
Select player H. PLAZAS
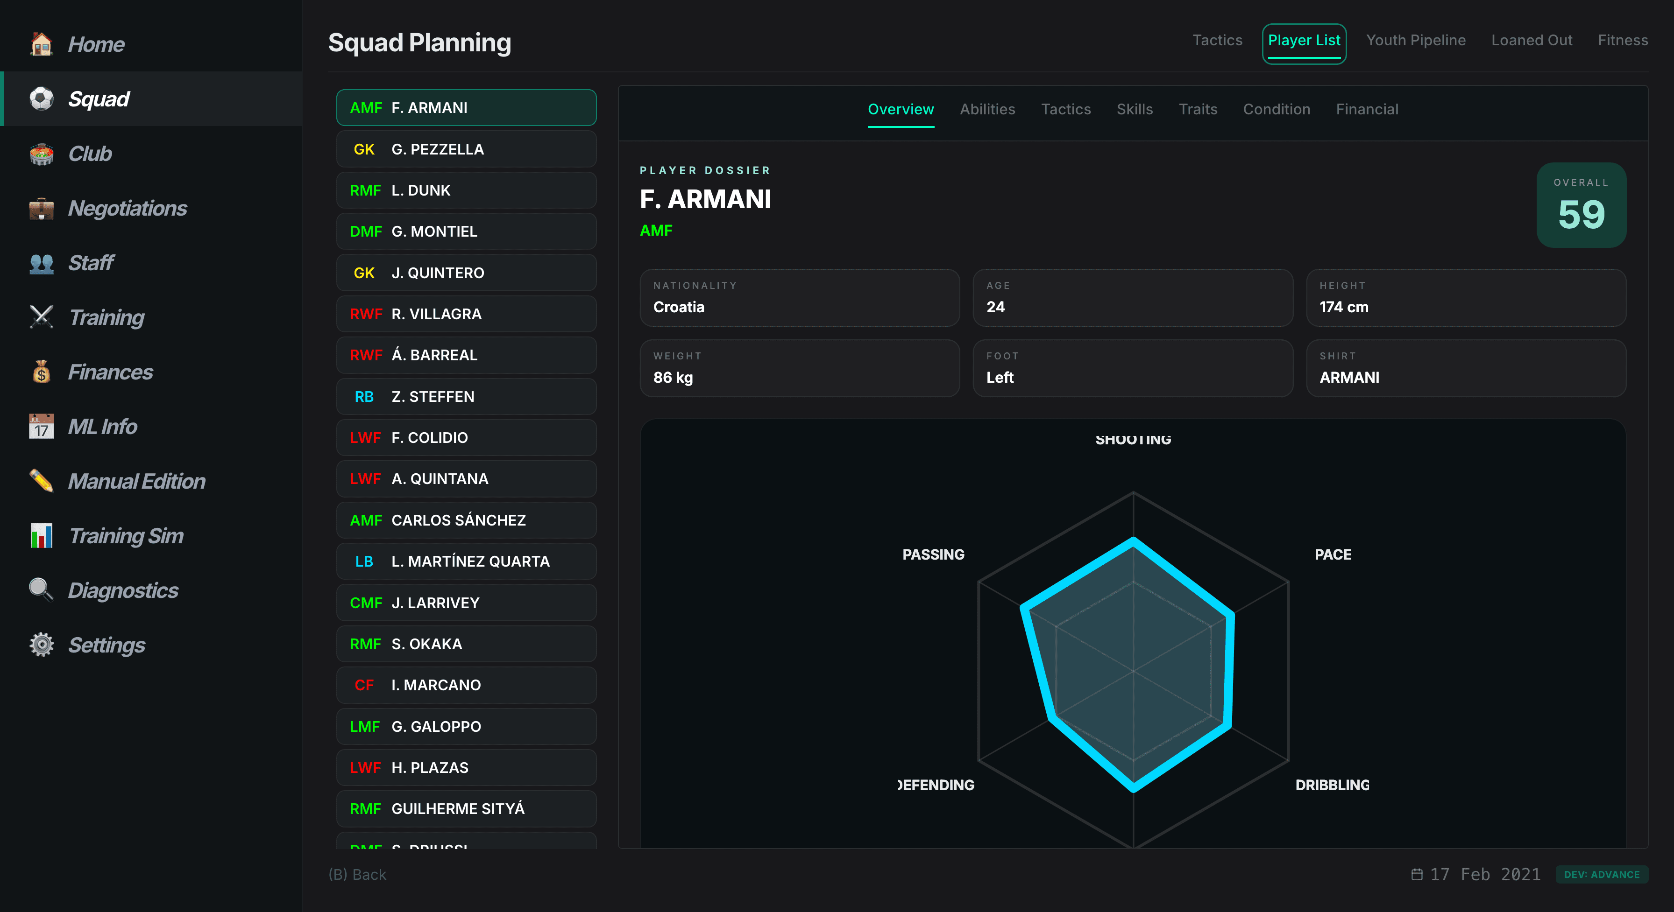(466, 767)
